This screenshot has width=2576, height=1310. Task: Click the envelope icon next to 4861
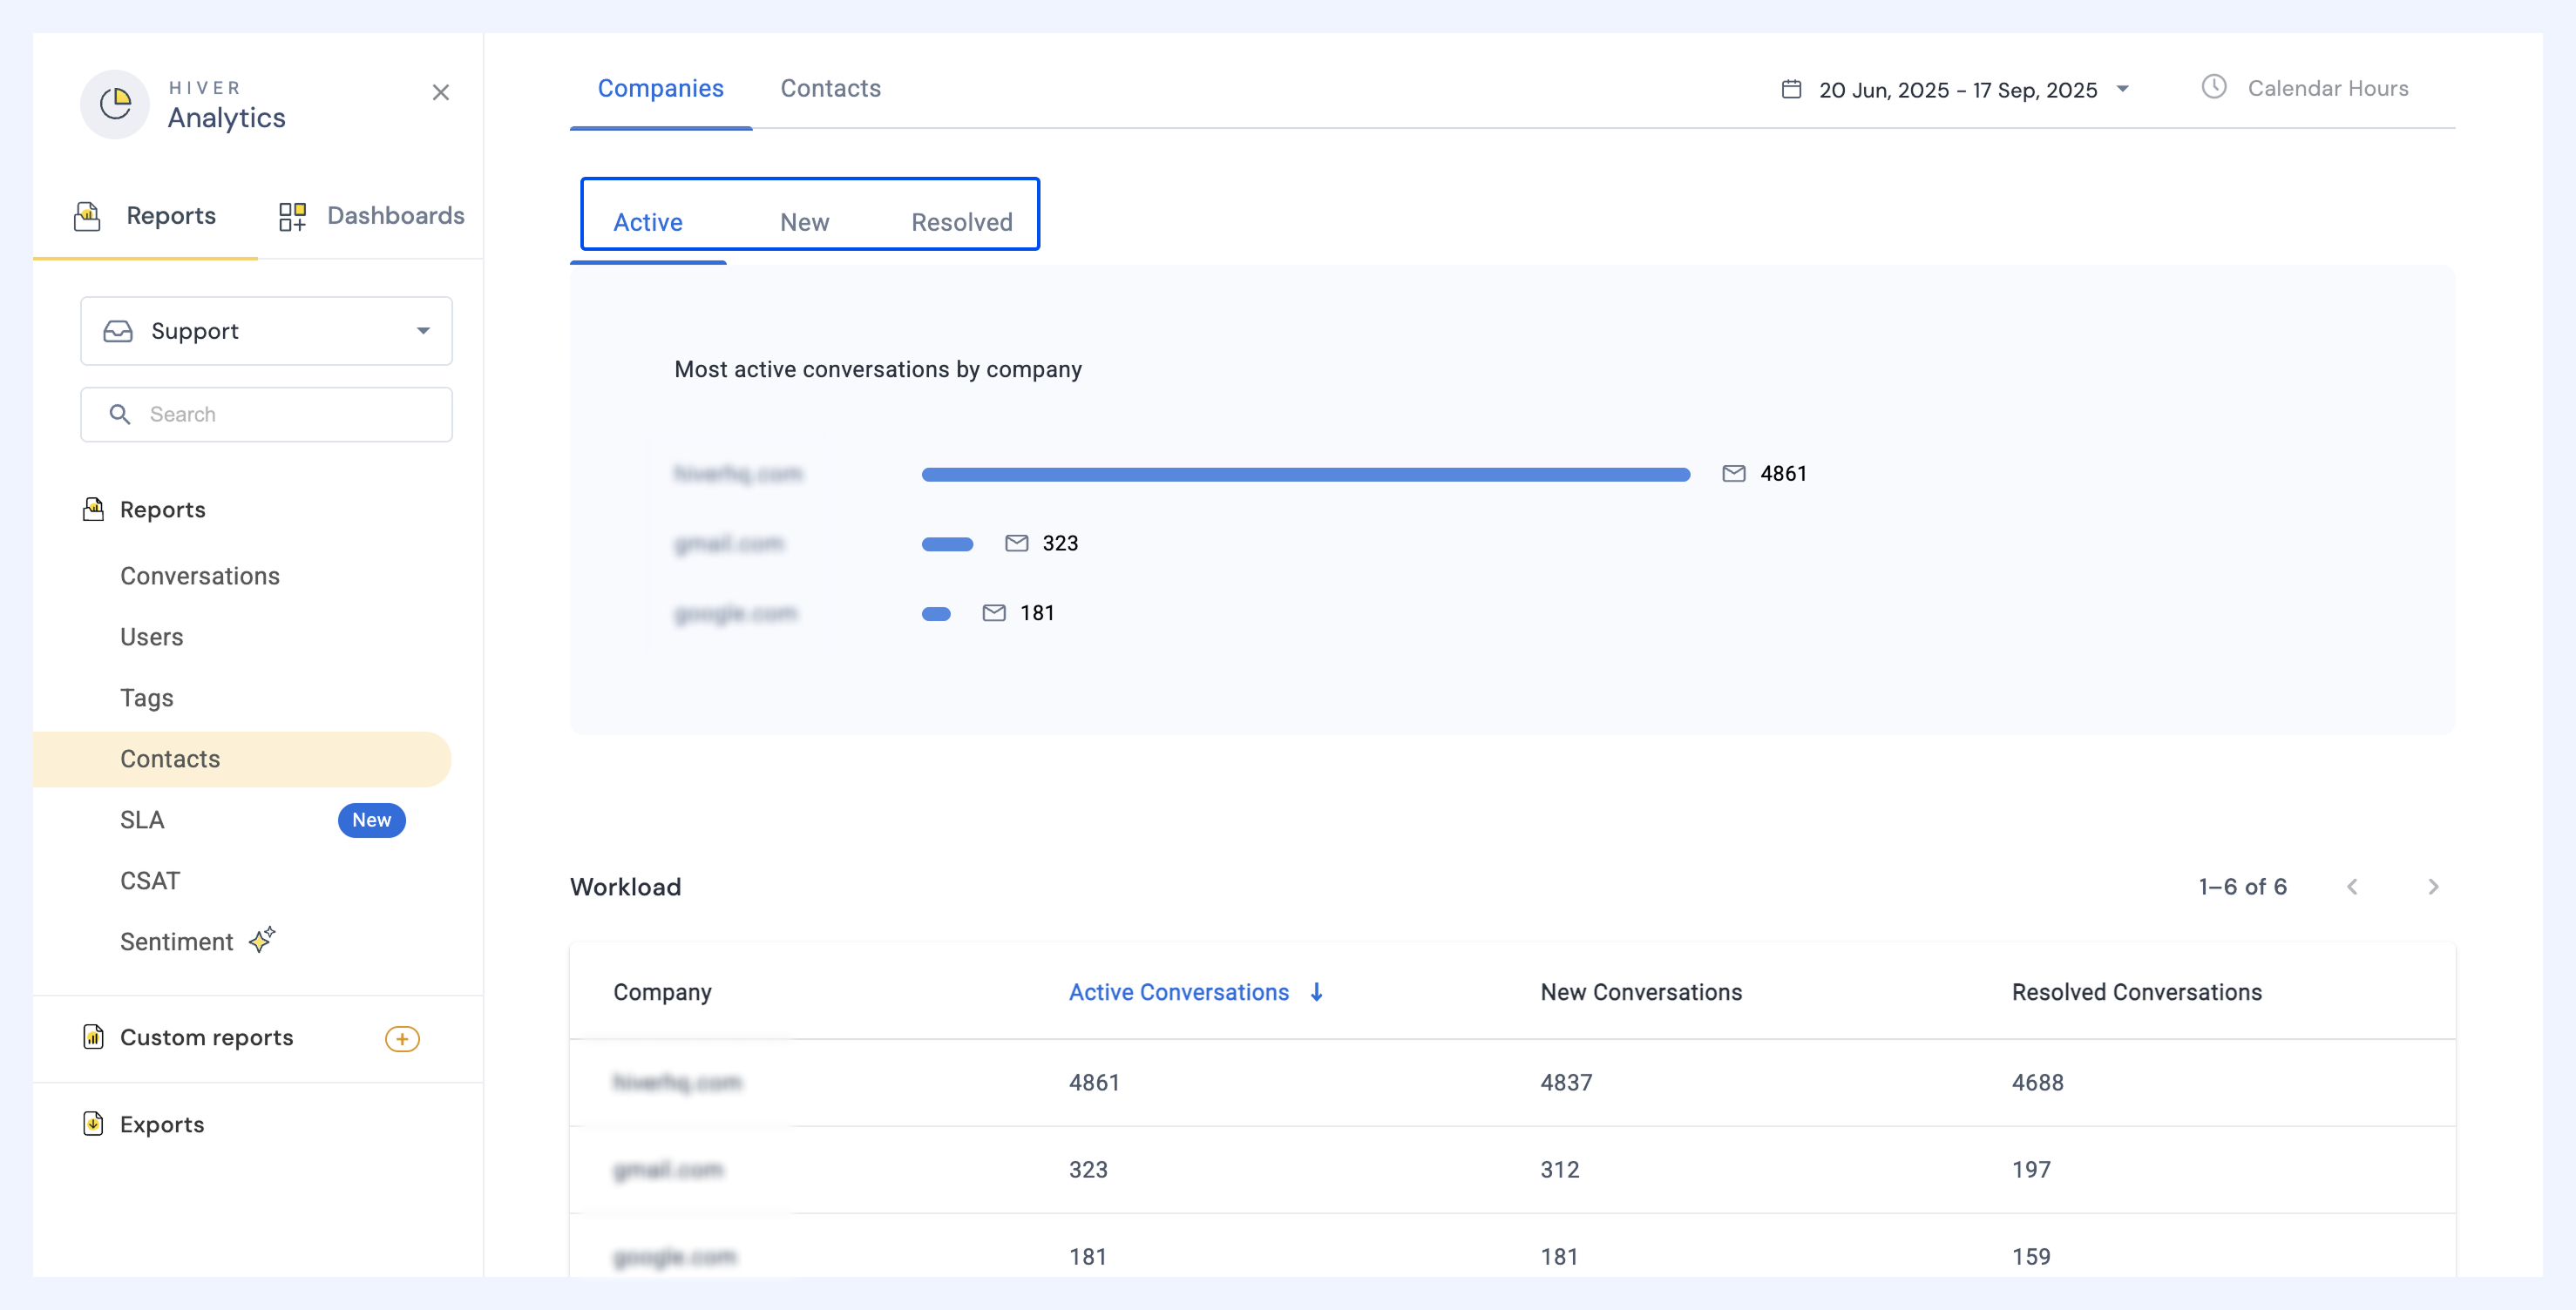[x=1734, y=474]
